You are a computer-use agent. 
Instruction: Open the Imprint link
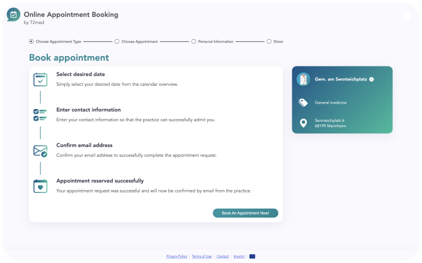(x=239, y=256)
